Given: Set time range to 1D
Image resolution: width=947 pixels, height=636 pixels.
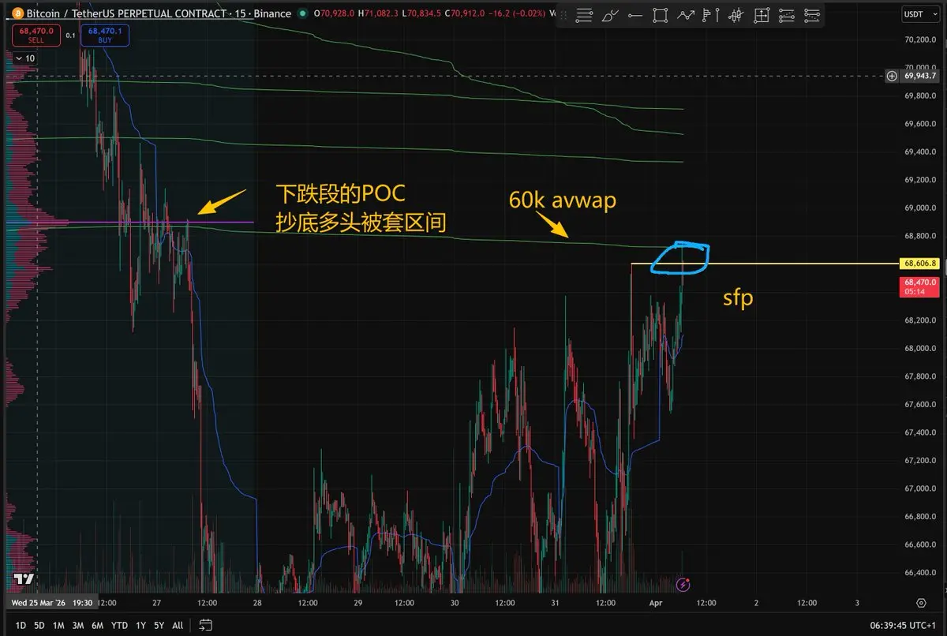Looking at the screenshot, I should 21,625.
